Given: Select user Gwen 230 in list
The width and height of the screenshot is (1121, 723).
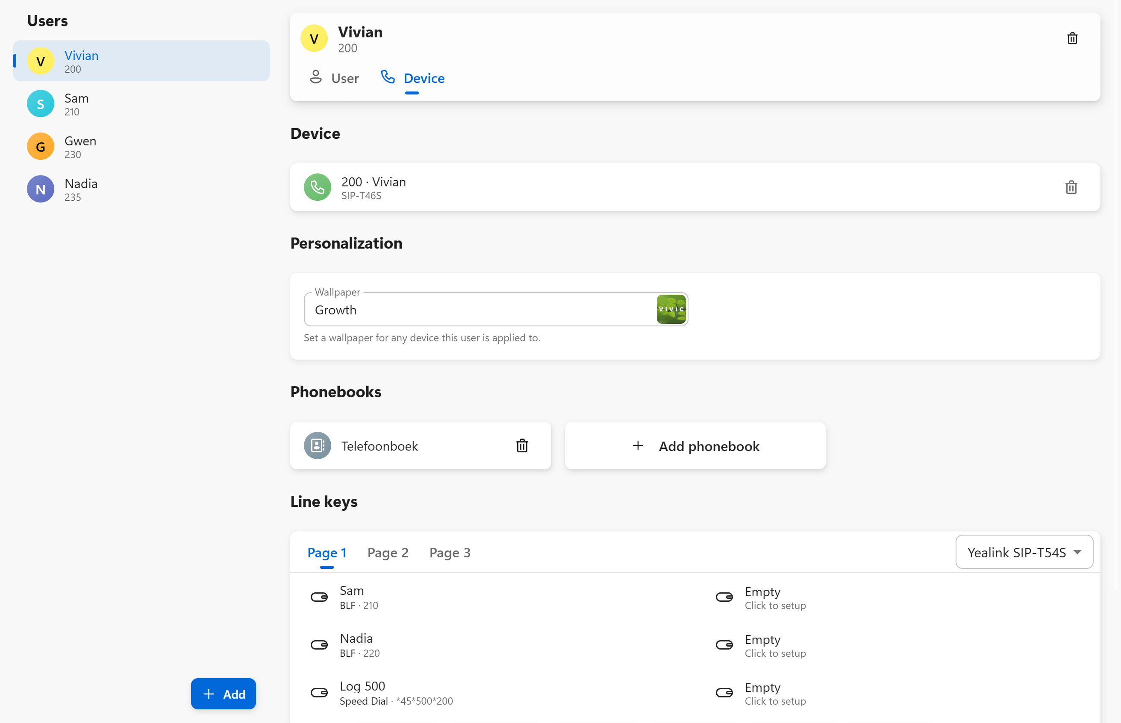Looking at the screenshot, I should coord(80,146).
